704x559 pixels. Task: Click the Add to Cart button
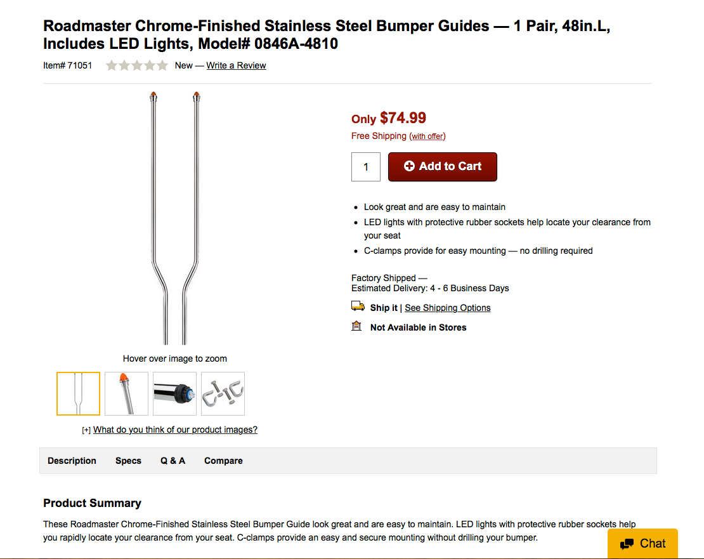[443, 167]
